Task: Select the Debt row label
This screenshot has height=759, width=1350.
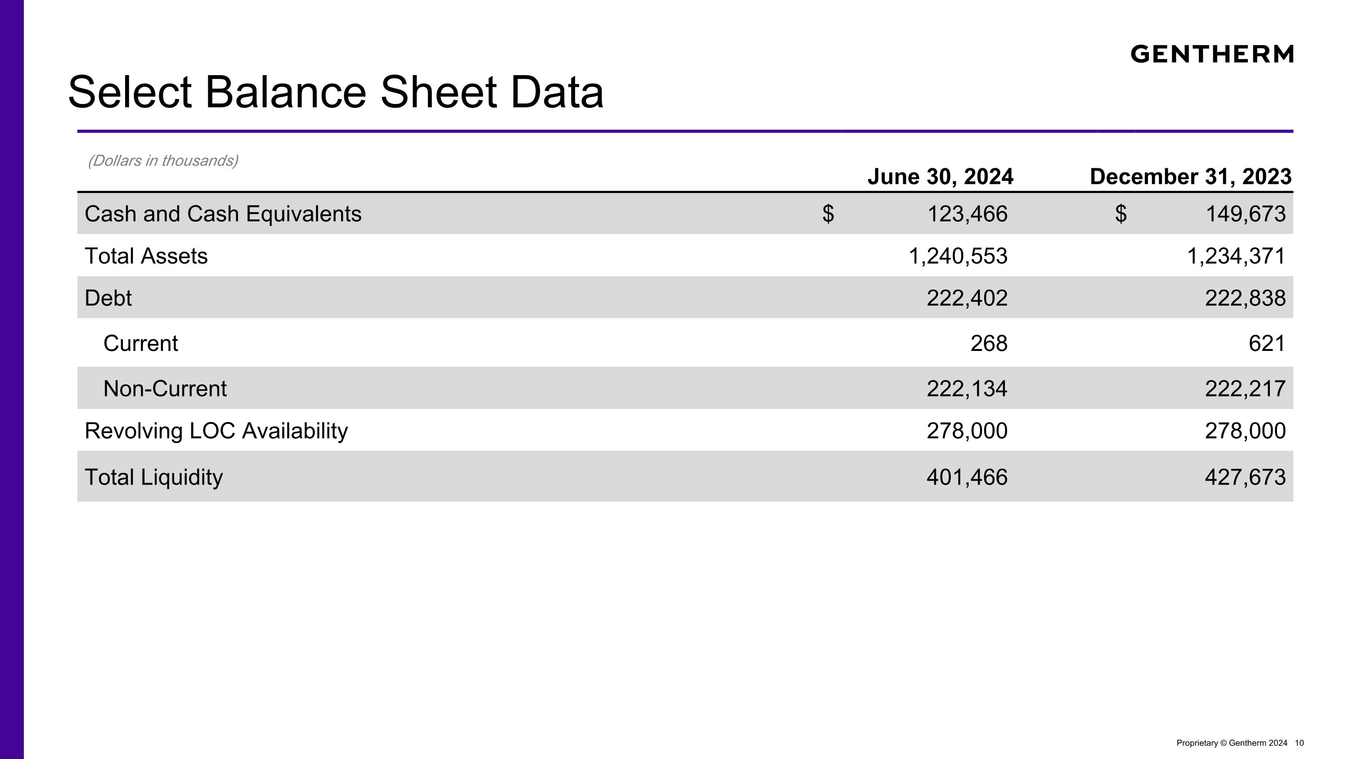Action: click(x=108, y=298)
